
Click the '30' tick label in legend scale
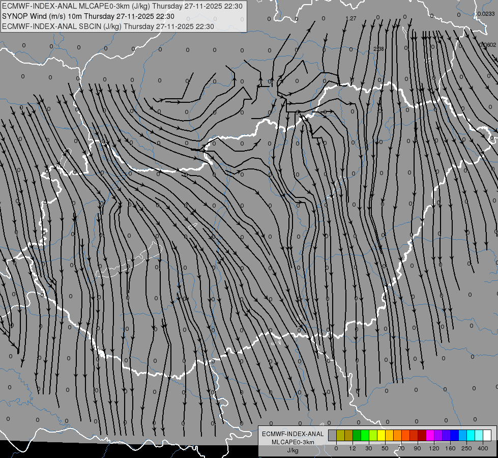point(369,448)
